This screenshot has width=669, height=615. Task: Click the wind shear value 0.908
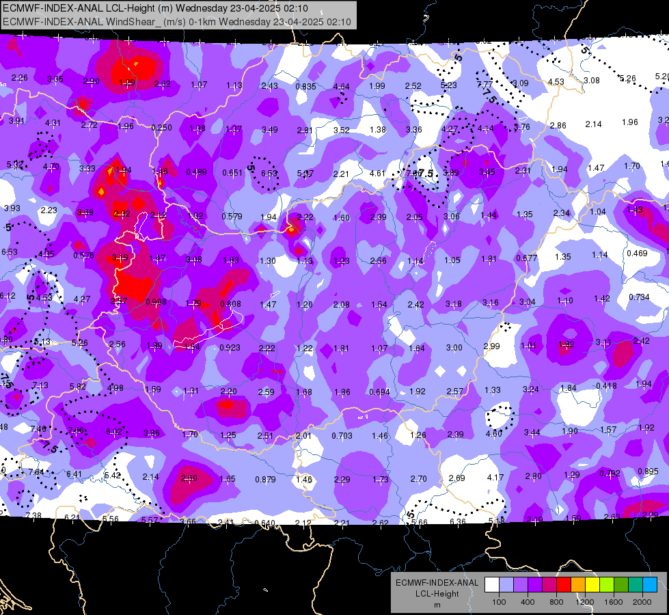(156, 302)
